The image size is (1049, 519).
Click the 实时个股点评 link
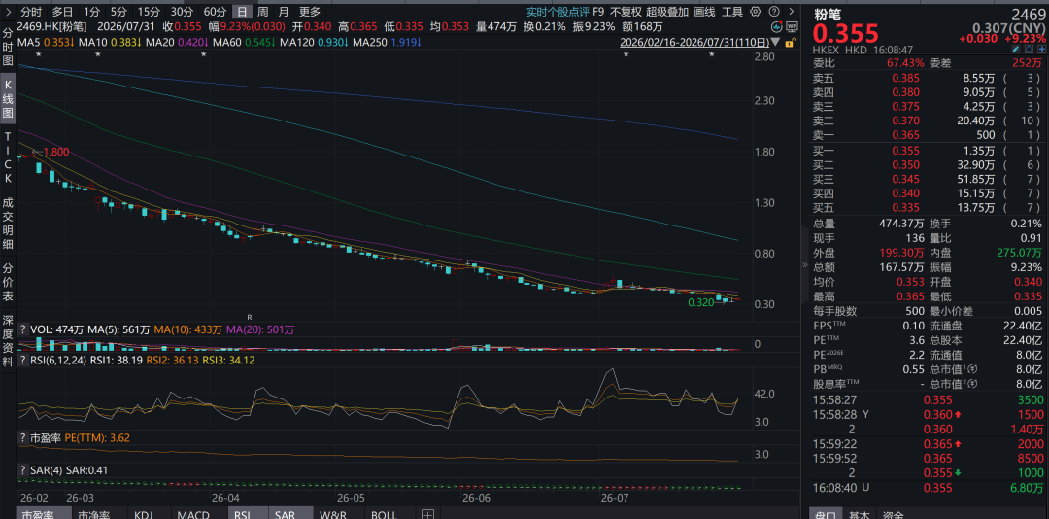[558, 12]
